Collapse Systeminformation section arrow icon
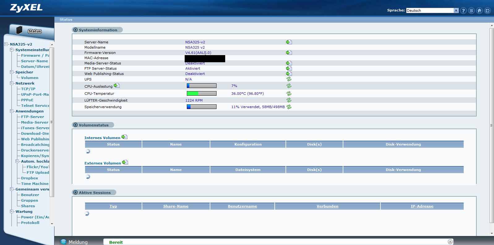Screen dimensions: 494x245 75,30
